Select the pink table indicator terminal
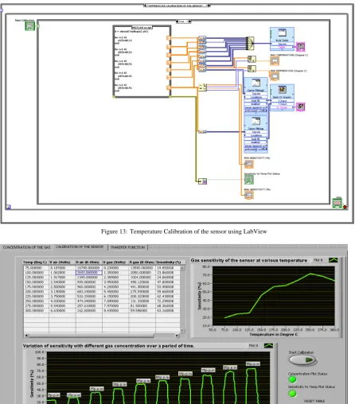Image resolution: width=355 pixels, height=404 pixels. tap(300, 47)
